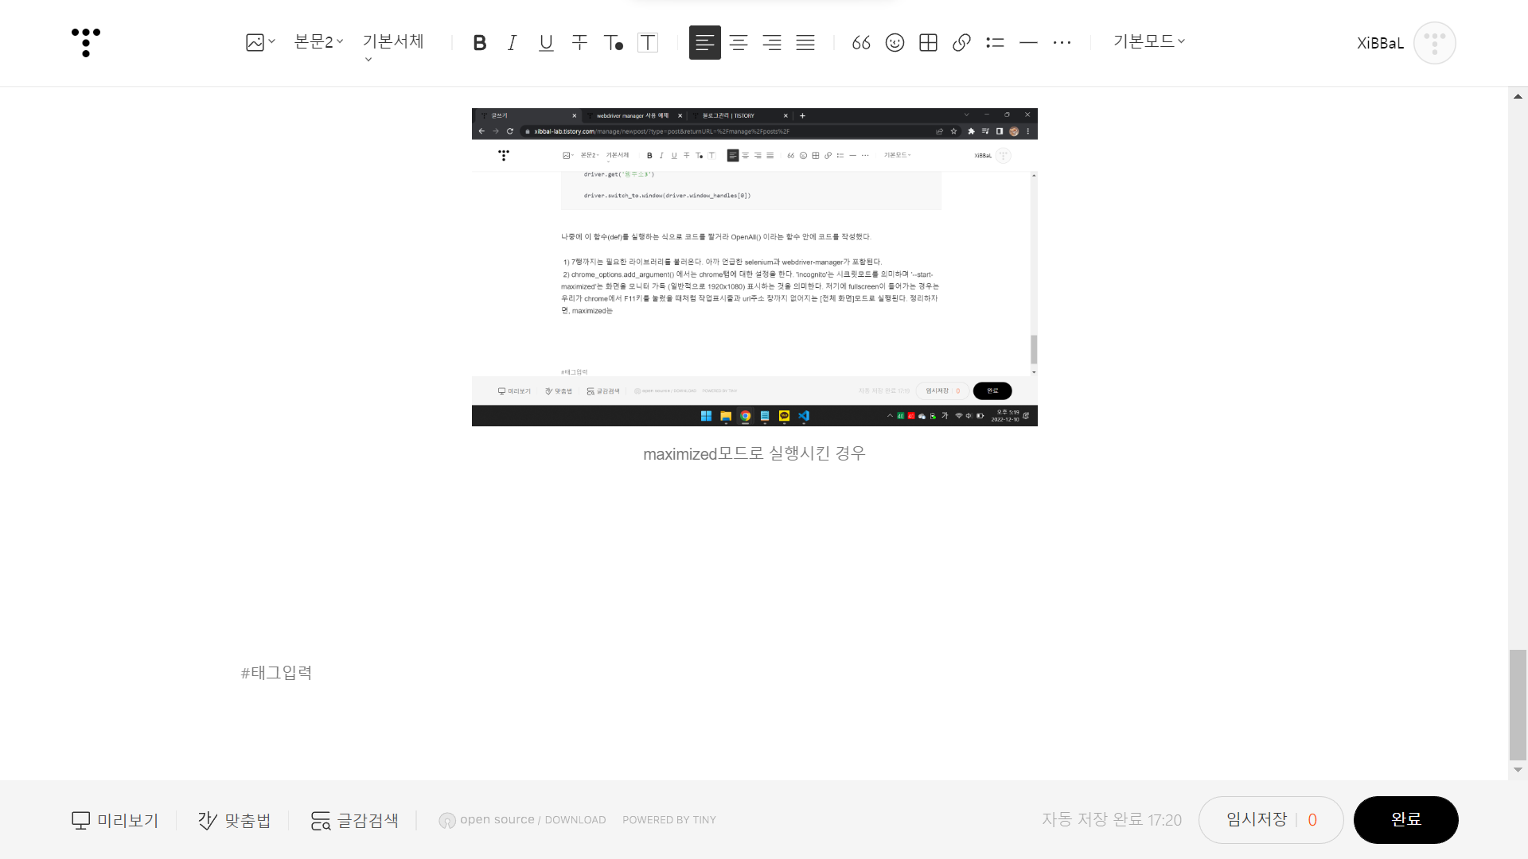Viewport: 1528px width, 859px height.
Task: Add a hyperlink to text
Action: pyautogui.click(x=961, y=42)
